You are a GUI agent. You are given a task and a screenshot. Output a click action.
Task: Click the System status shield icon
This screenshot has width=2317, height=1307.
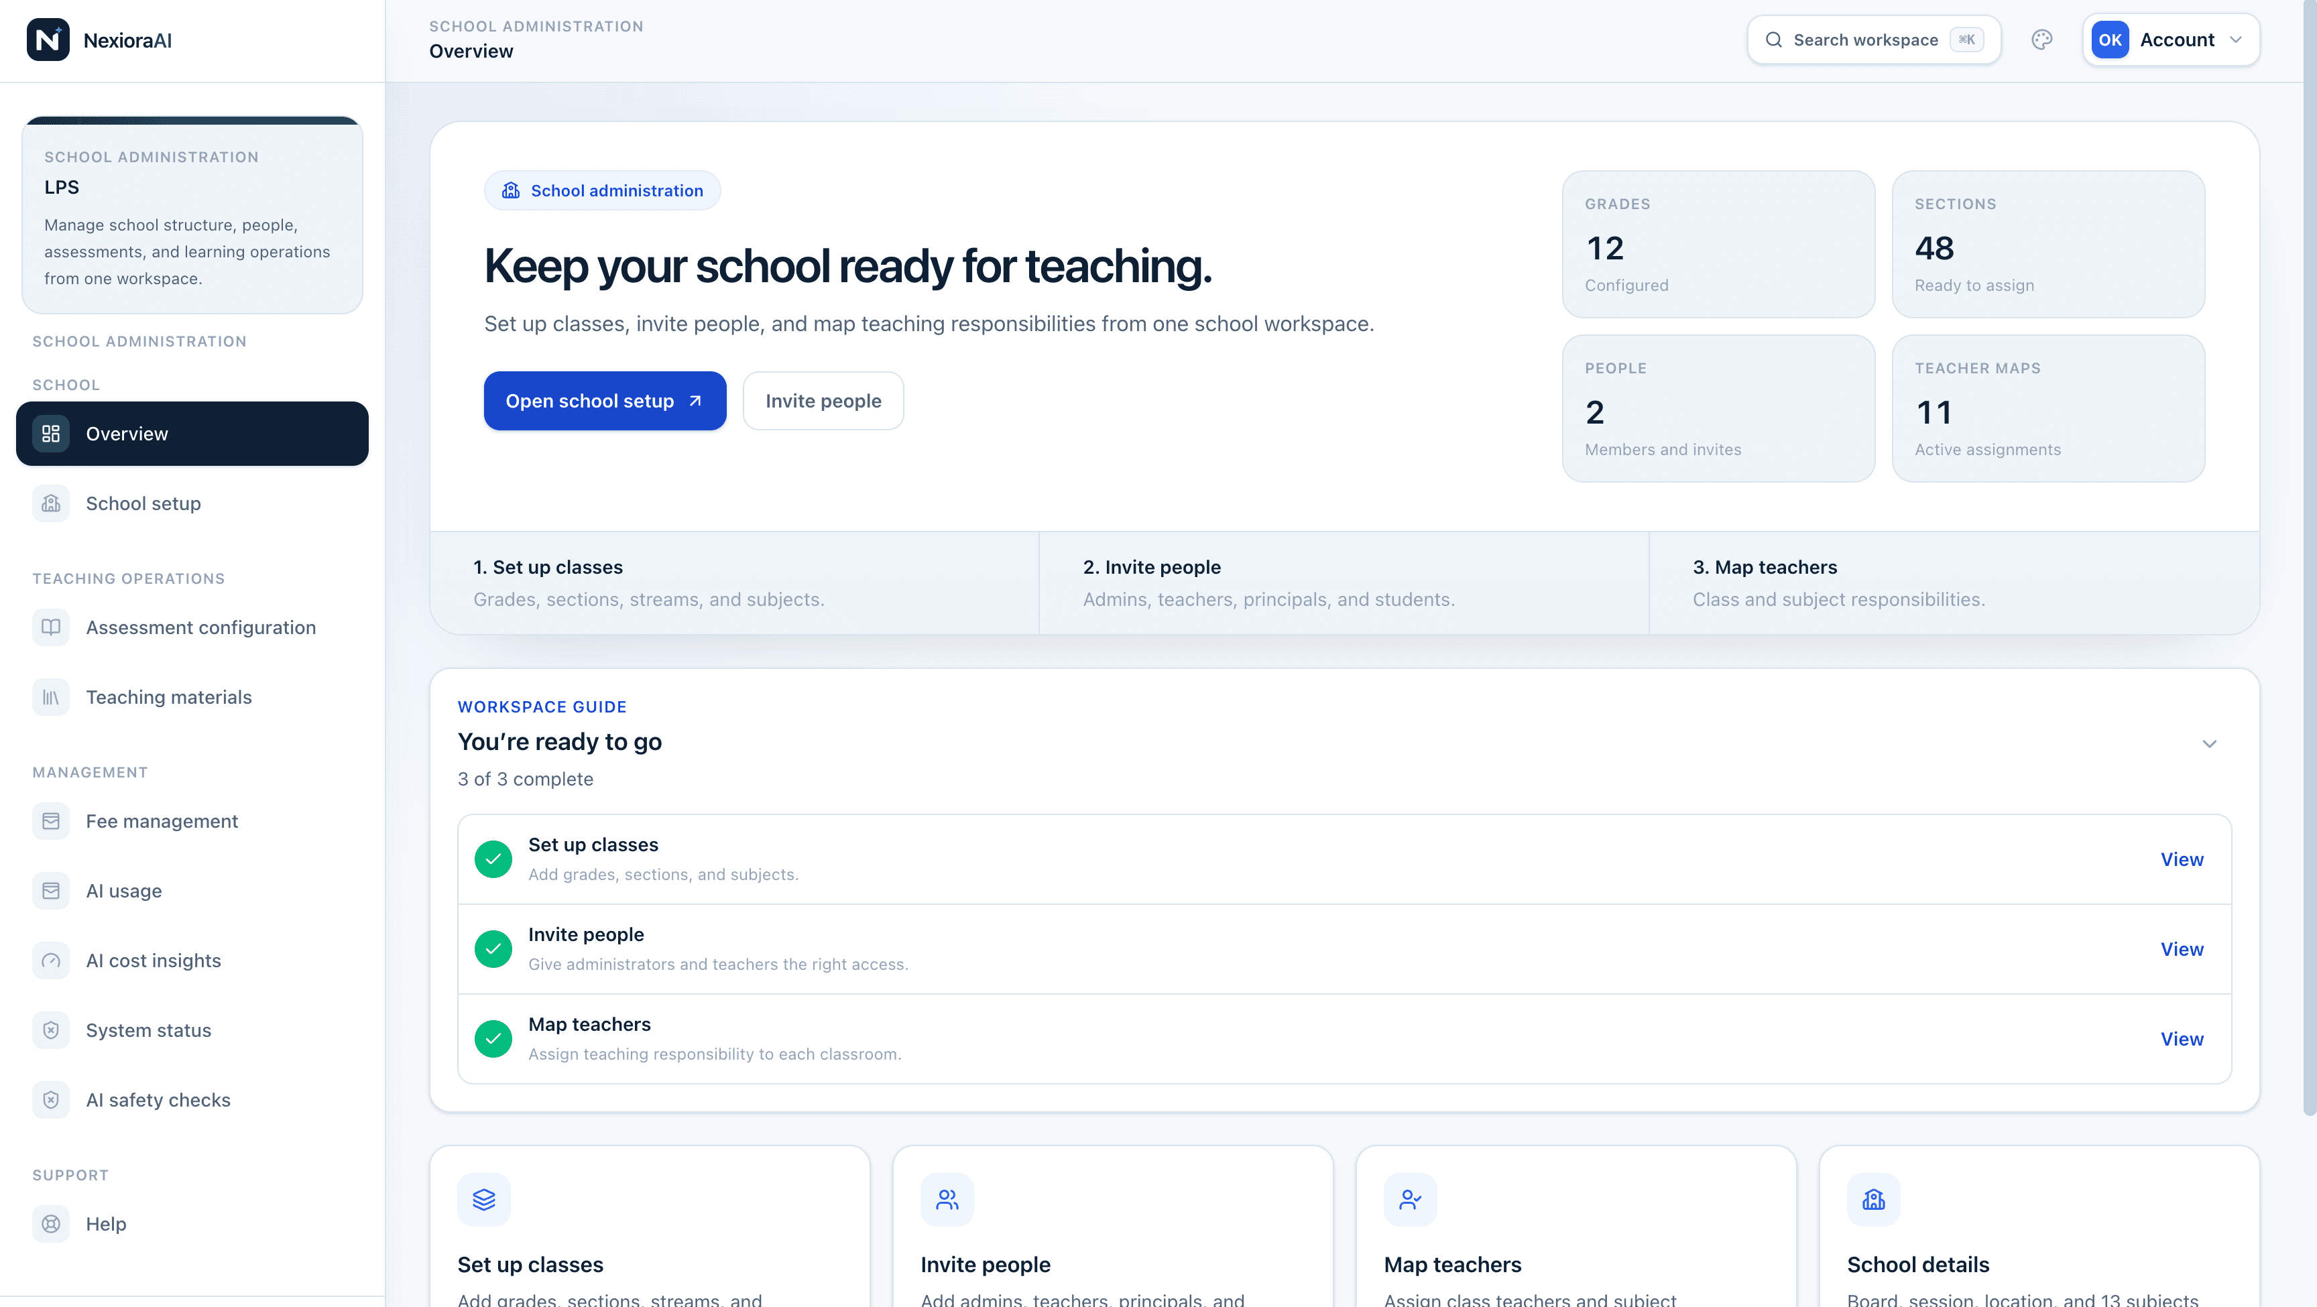[x=51, y=1030]
